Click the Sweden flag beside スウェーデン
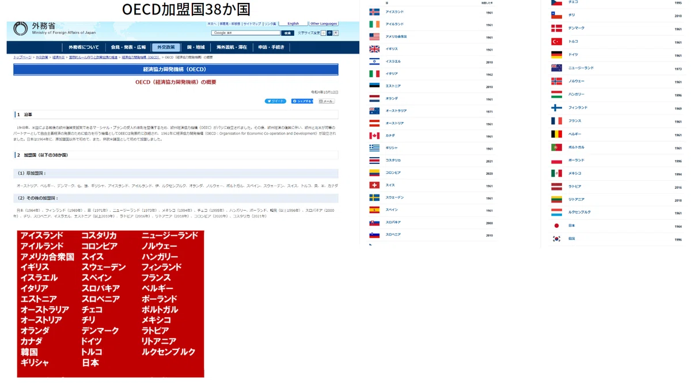 pos(374,197)
